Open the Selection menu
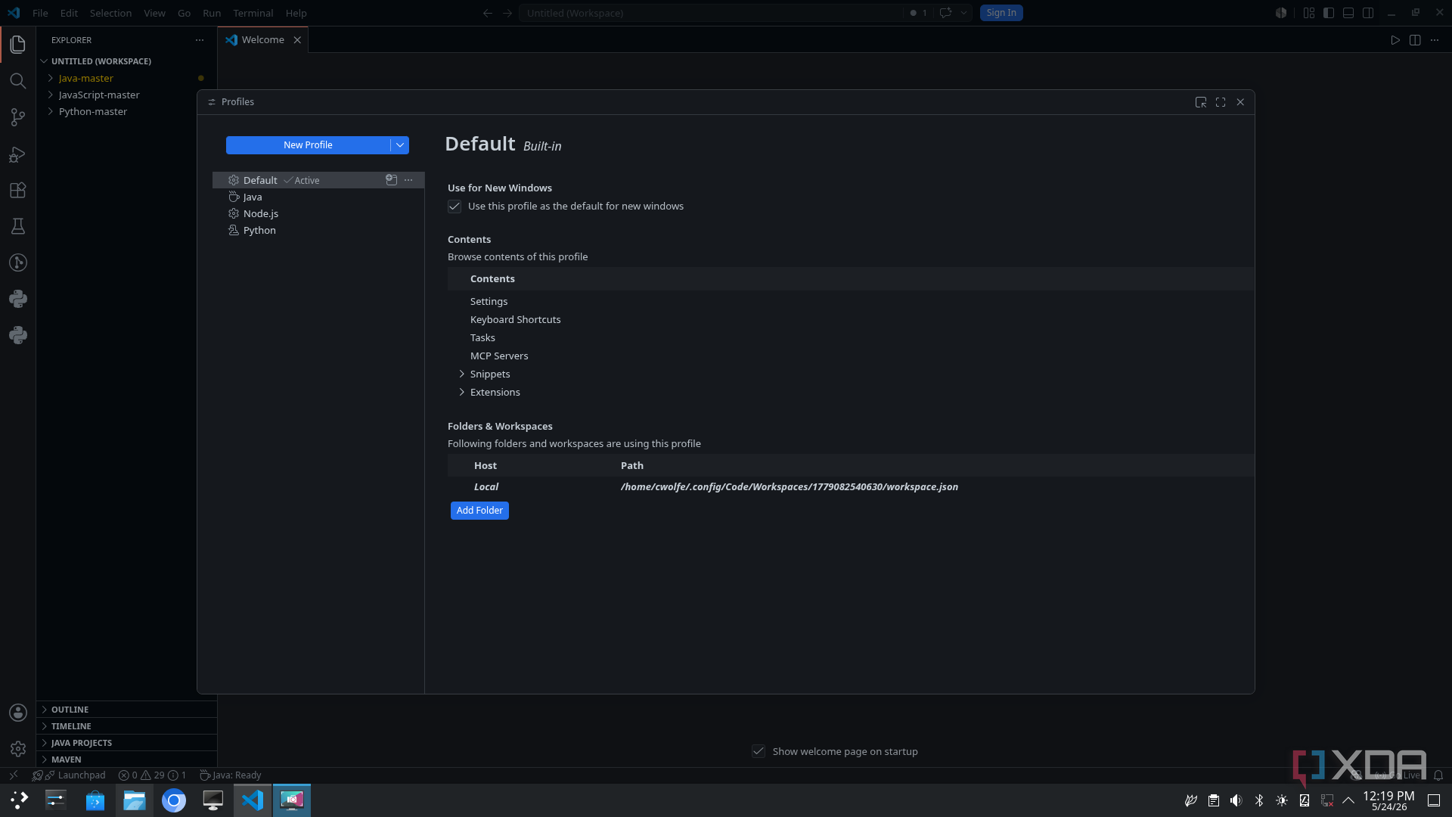This screenshot has width=1452, height=817. pyautogui.click(x=110, y=13)
